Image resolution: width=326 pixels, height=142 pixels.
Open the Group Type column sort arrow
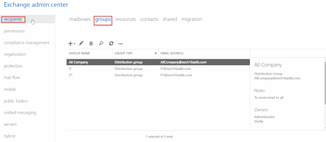(x=156, y=53)
